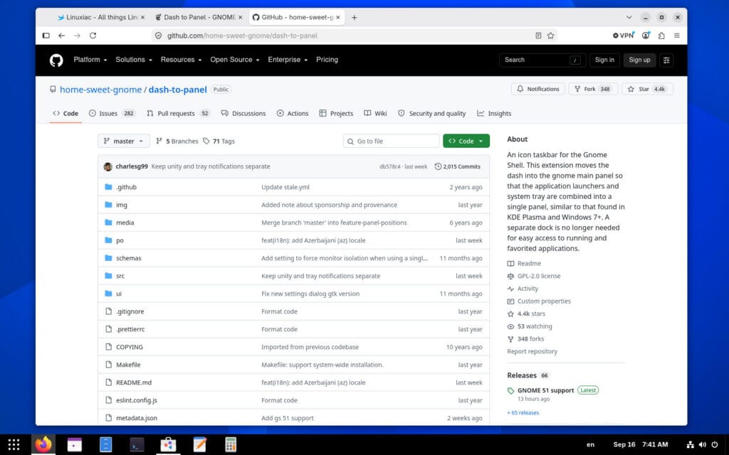The width and height of the screenshot is (729, 455).
Task: Open the Show Applications grid icon
Action: 14,444
